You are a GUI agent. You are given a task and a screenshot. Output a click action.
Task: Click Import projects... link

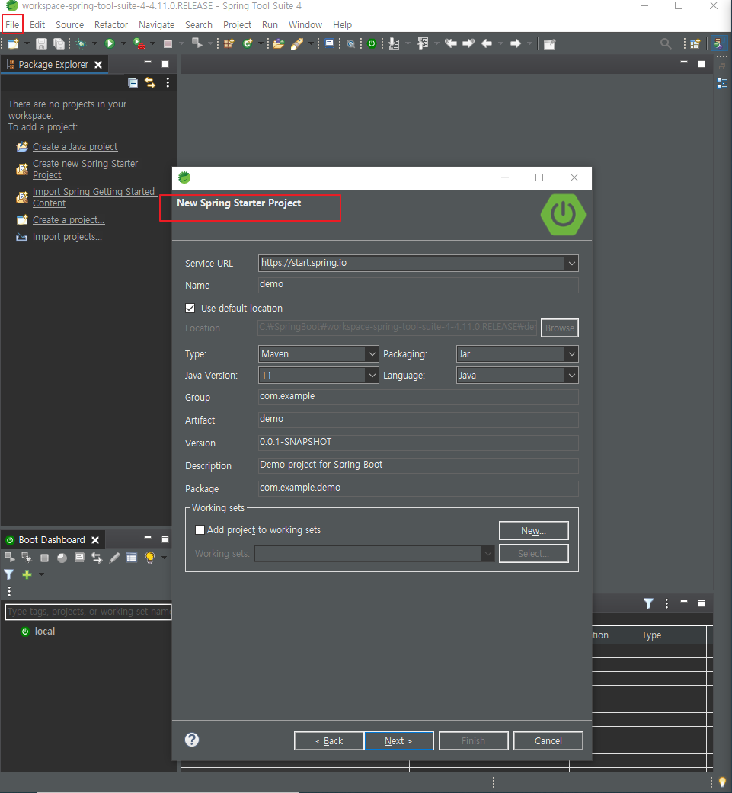click(x=67, y=237)
